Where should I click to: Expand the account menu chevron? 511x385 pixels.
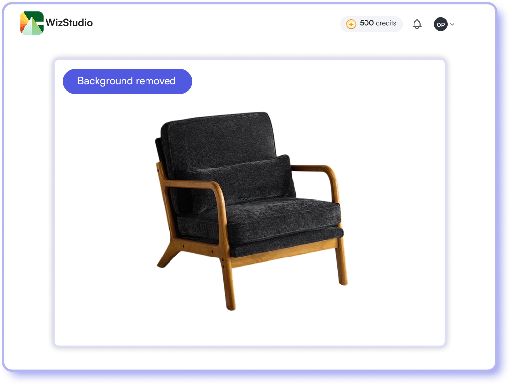452,24
